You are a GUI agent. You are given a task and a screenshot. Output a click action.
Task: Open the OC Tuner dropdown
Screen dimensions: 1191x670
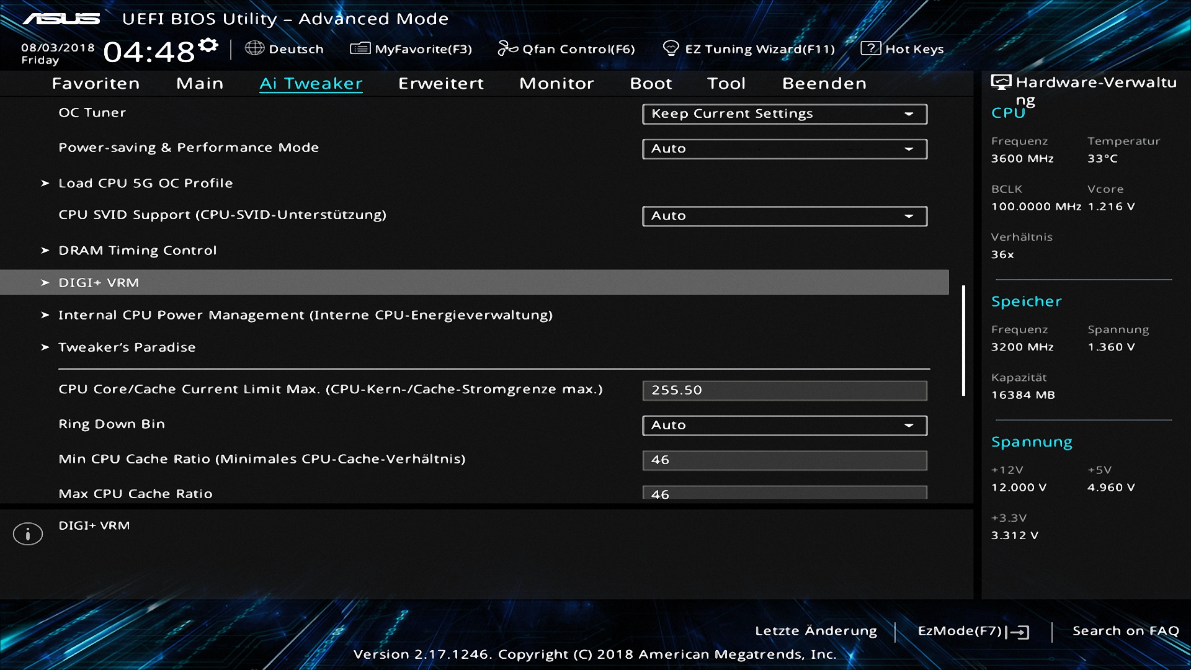tap(784, 114)
